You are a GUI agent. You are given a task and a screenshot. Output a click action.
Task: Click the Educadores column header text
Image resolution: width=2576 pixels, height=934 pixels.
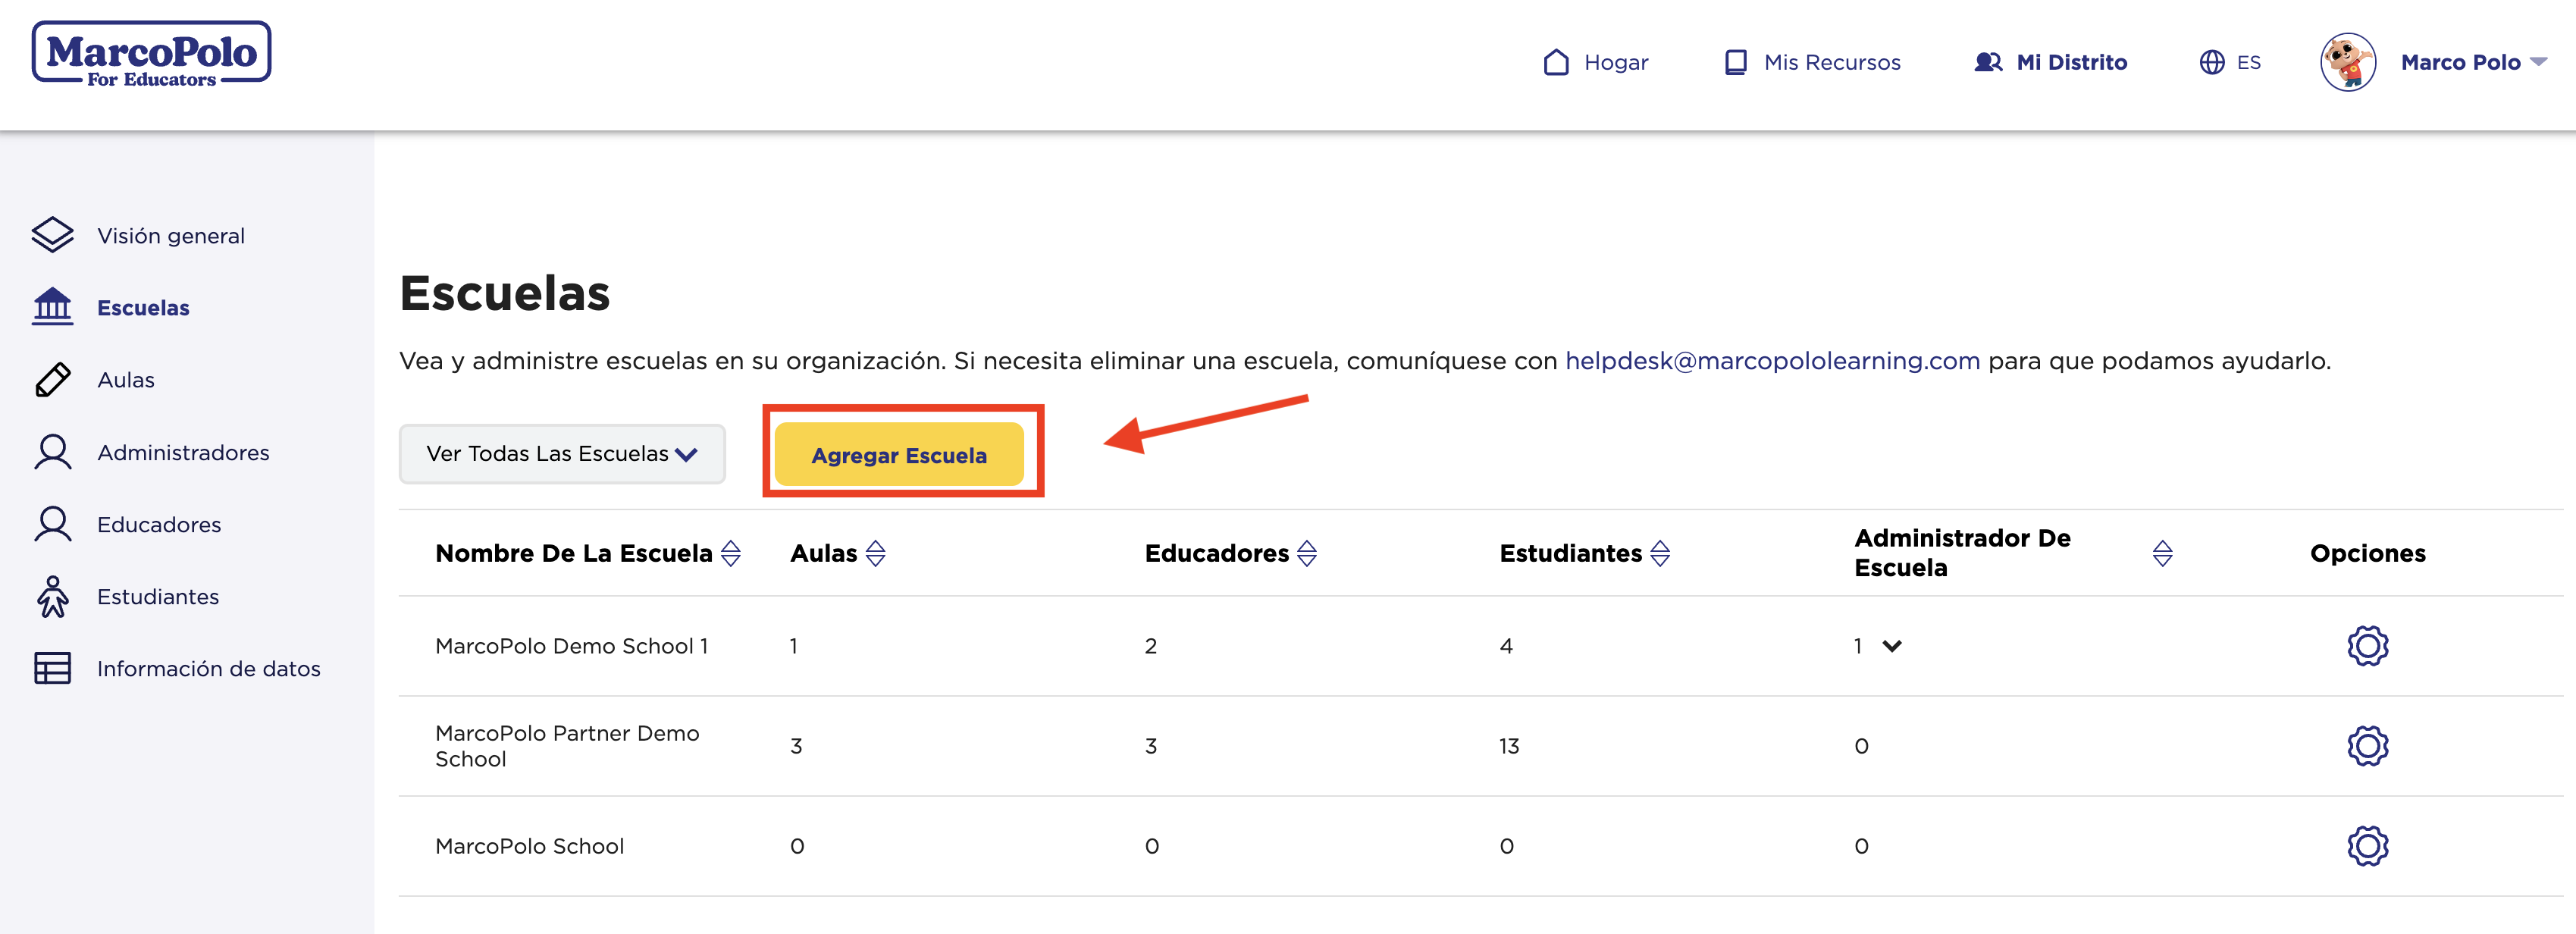tap(1217, 553)
